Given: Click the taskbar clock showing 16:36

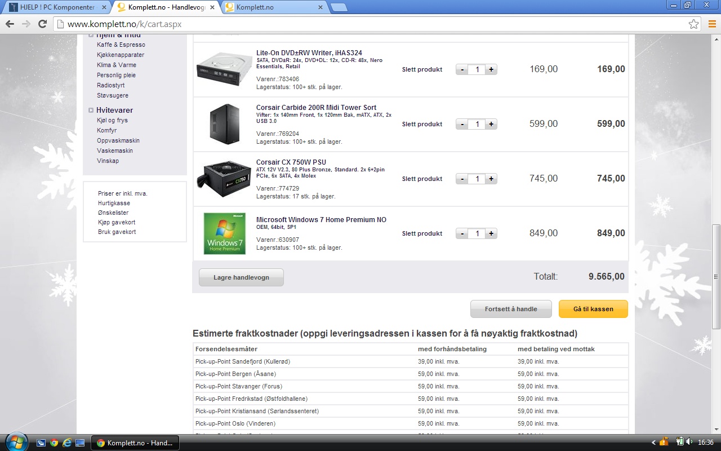Looking at the screenshot, I should click(x=706, y=443).
